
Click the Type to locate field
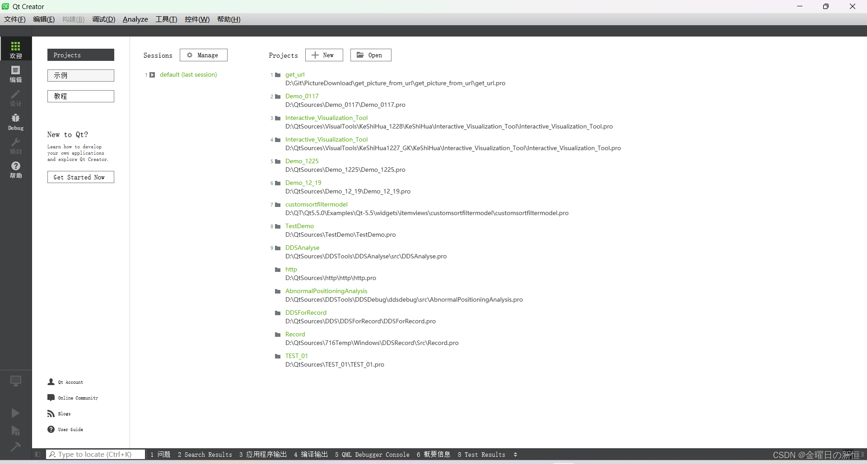coord(96,455)
